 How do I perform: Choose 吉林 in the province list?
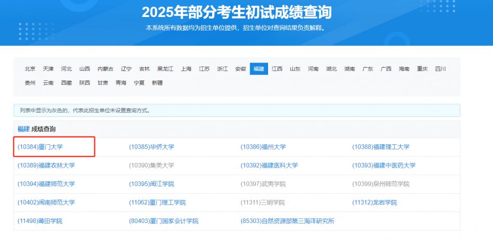144,69
